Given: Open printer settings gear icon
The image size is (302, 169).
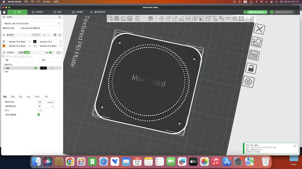Looking at the screenshot, I should click(60, 17).
